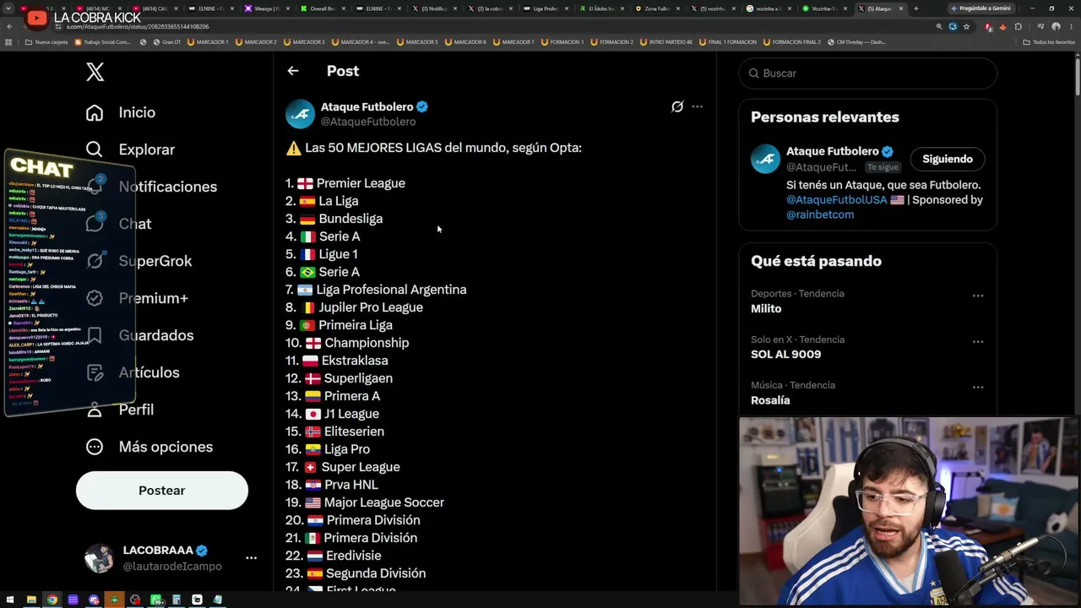The image size is (1081, 608).
Task: Open Explorar search icon in sidebar
Action: tap(95, 149)
